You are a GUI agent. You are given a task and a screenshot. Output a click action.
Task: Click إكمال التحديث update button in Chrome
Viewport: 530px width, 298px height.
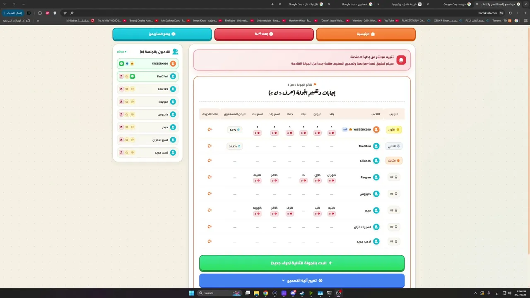coord(13,13)
